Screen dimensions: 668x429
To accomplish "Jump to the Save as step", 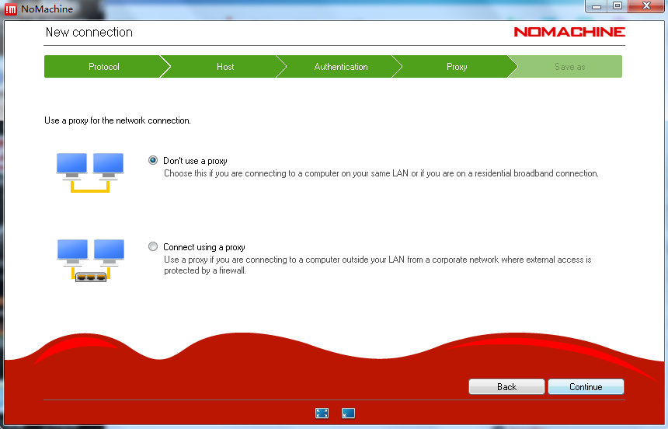I will [569, 67].
